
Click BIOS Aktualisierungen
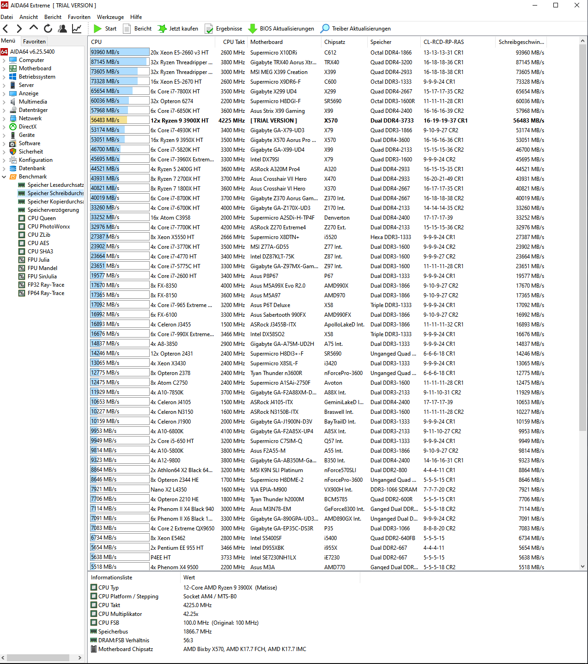(x=281, y=29)
